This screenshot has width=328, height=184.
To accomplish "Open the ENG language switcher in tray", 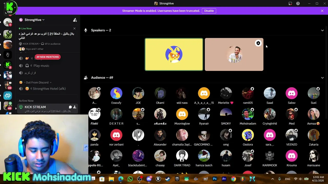I will coord(288,179).
